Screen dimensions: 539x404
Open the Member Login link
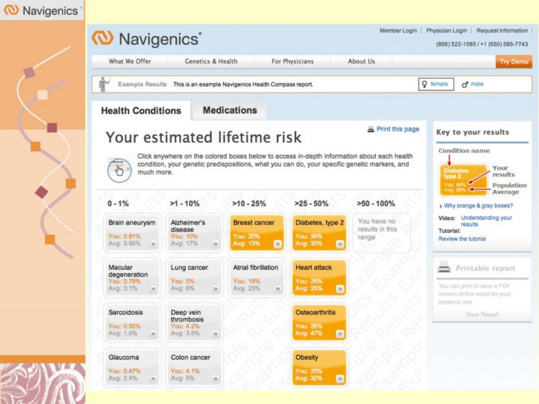(x=398, y=31)
